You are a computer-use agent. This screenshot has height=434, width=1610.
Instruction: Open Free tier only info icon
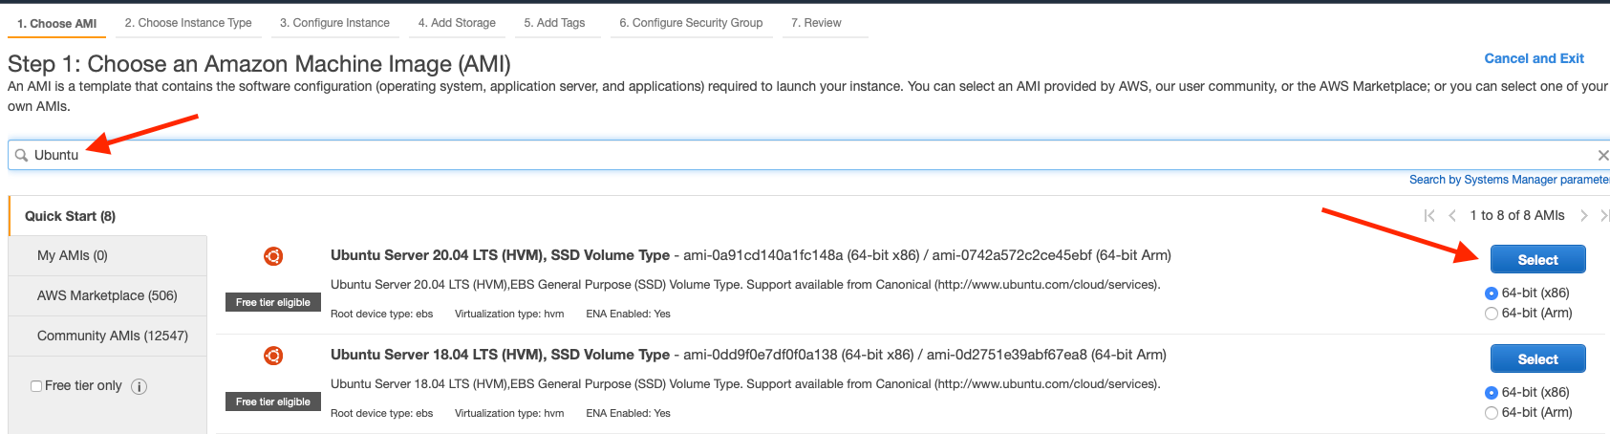(139, 386)
